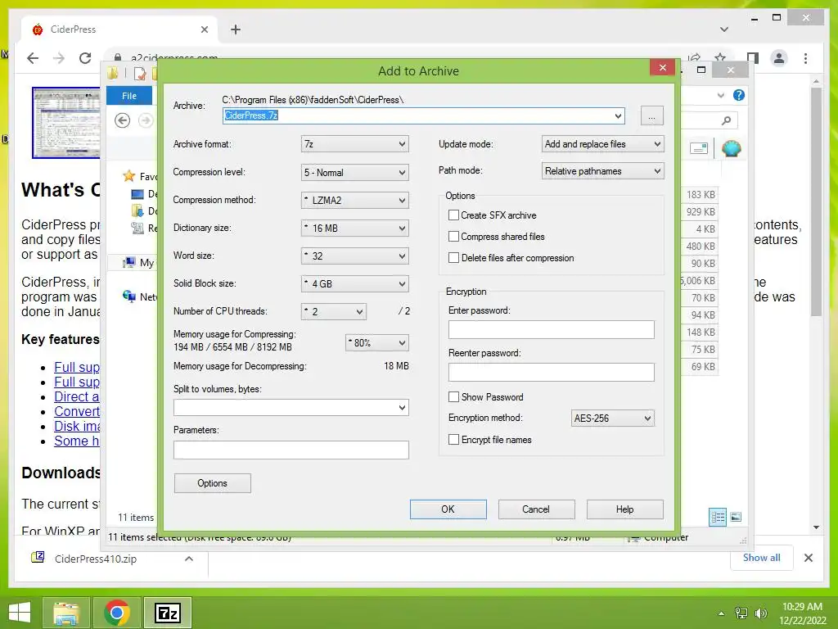Open the Dictionary size dropdown
Viewport: 838px width, 629px height.
point(355,228)
